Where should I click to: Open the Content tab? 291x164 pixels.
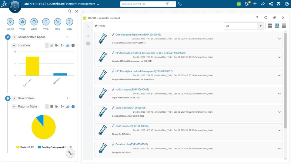click(x=160, y=11)
